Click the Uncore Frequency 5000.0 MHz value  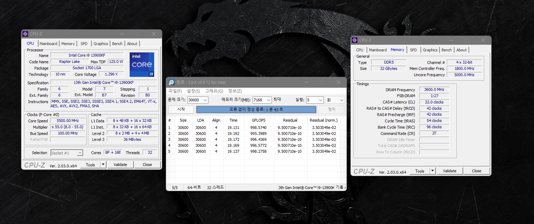tap(464, 75)
